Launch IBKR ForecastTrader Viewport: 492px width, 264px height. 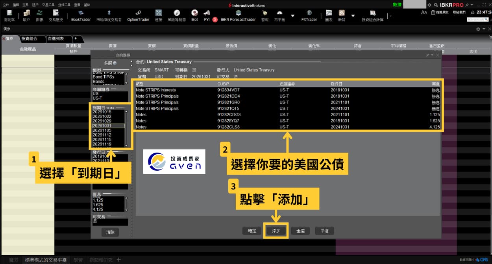238,16
